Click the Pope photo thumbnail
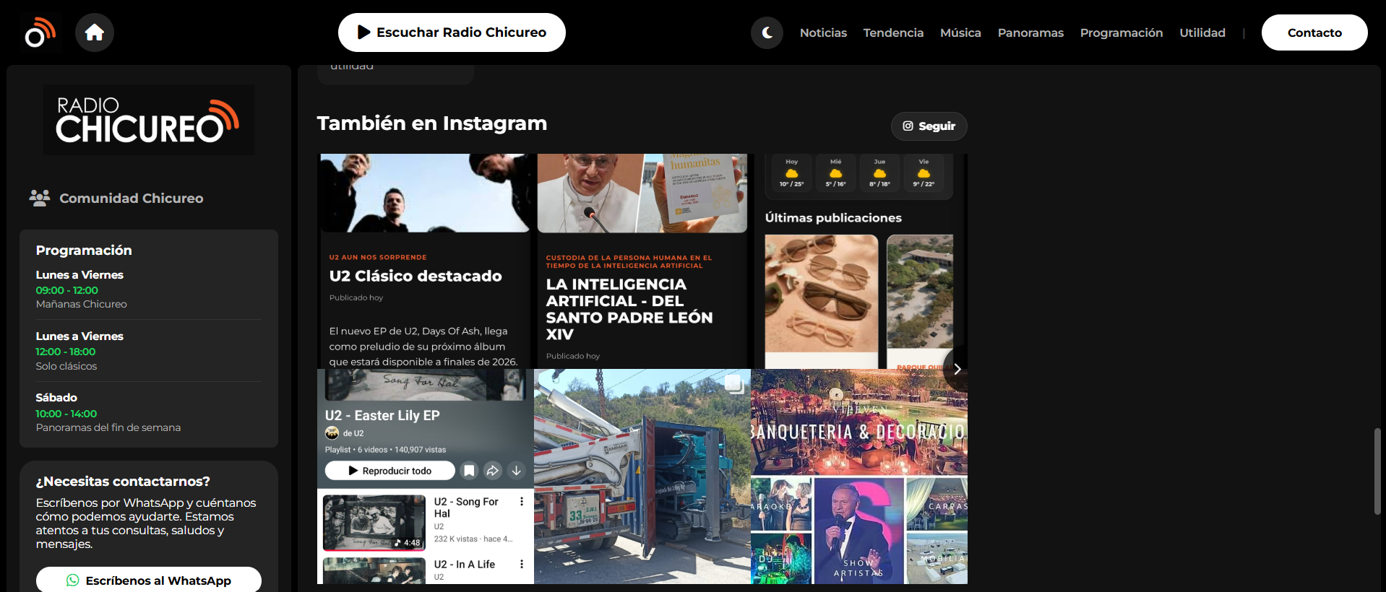 tap(642, 193)
